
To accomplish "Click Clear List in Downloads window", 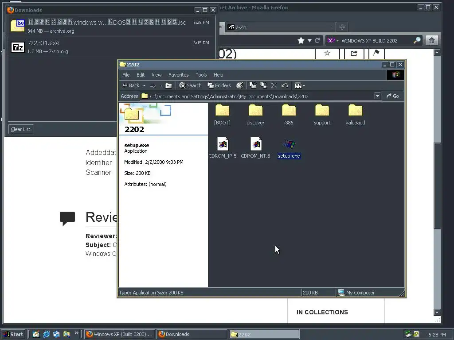I will [x=20, y=129].
